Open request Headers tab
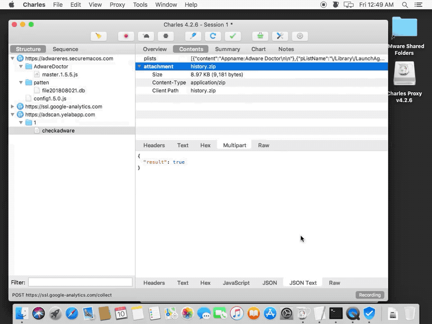The width and height of the screenshot is (432, 324). click(154, 145)
